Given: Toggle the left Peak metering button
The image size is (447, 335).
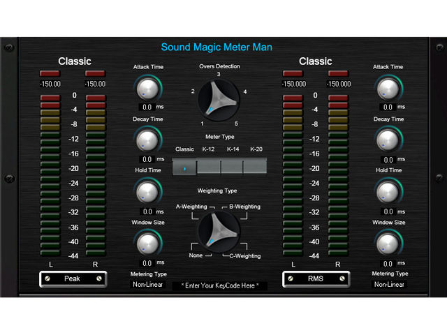Looking at the screenshot, I should pyautogui.click(x=73, y=279).
